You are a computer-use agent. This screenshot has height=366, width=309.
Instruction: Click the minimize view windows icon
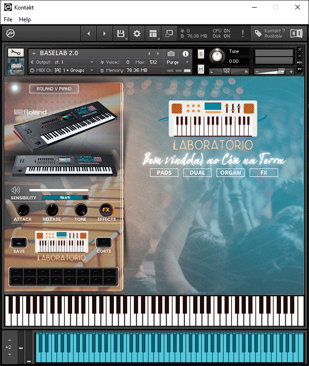click(169, 34)
